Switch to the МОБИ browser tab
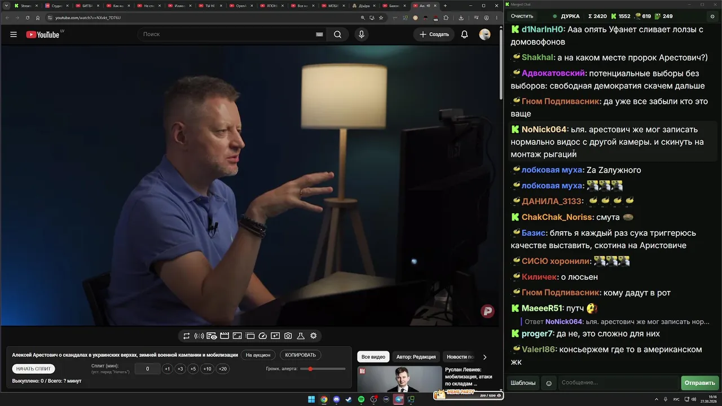Image resolution: width=722 pixels, height=406 pixels. point(332,6)
